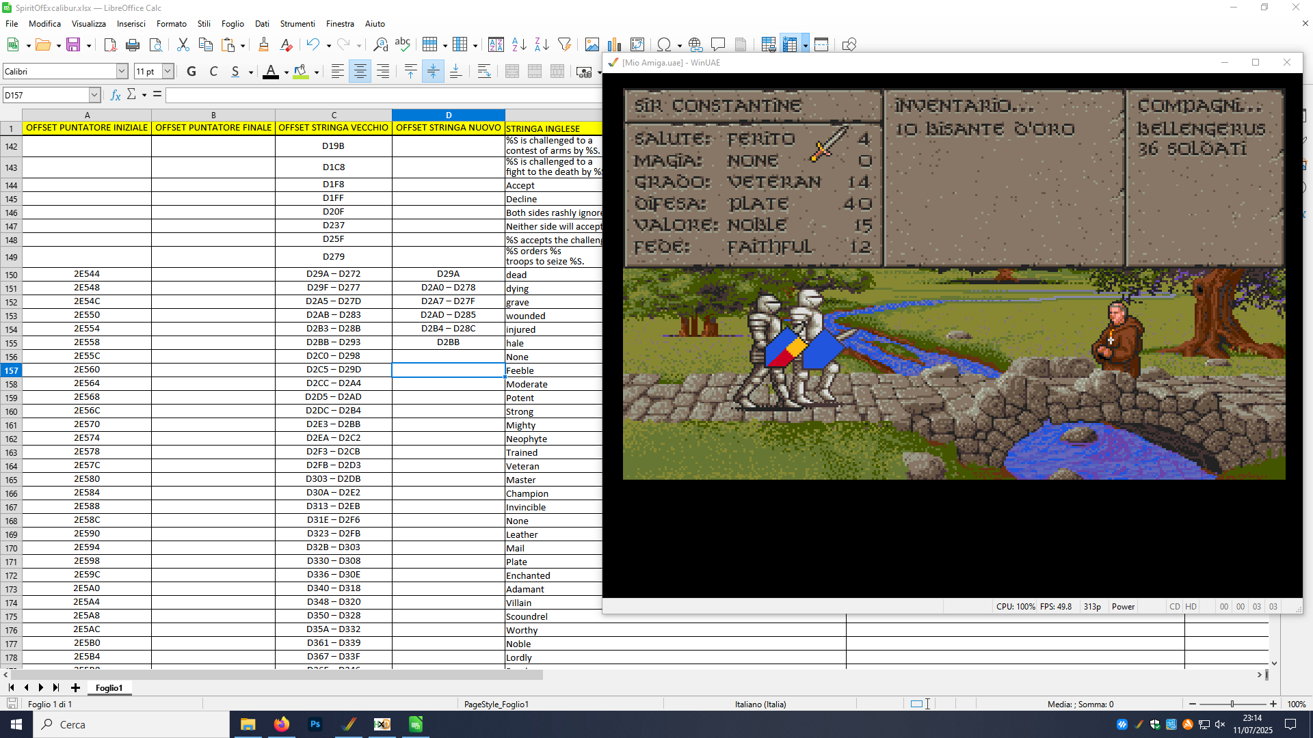
Task: Toggle Freeze Rows and Columns
Action: (x=790, y=45)
